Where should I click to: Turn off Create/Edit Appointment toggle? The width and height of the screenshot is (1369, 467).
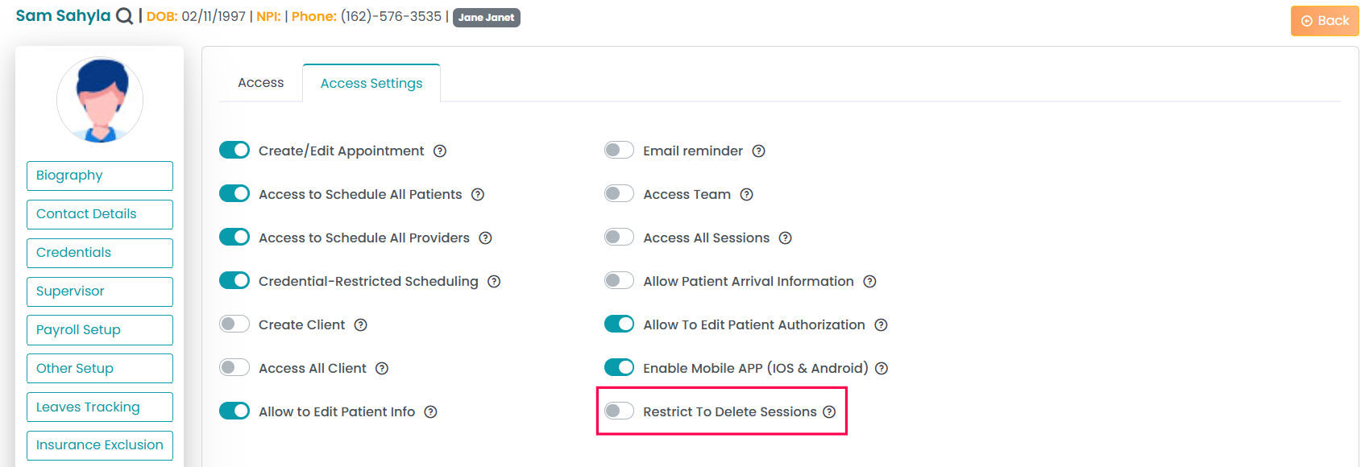pos(234,151)
